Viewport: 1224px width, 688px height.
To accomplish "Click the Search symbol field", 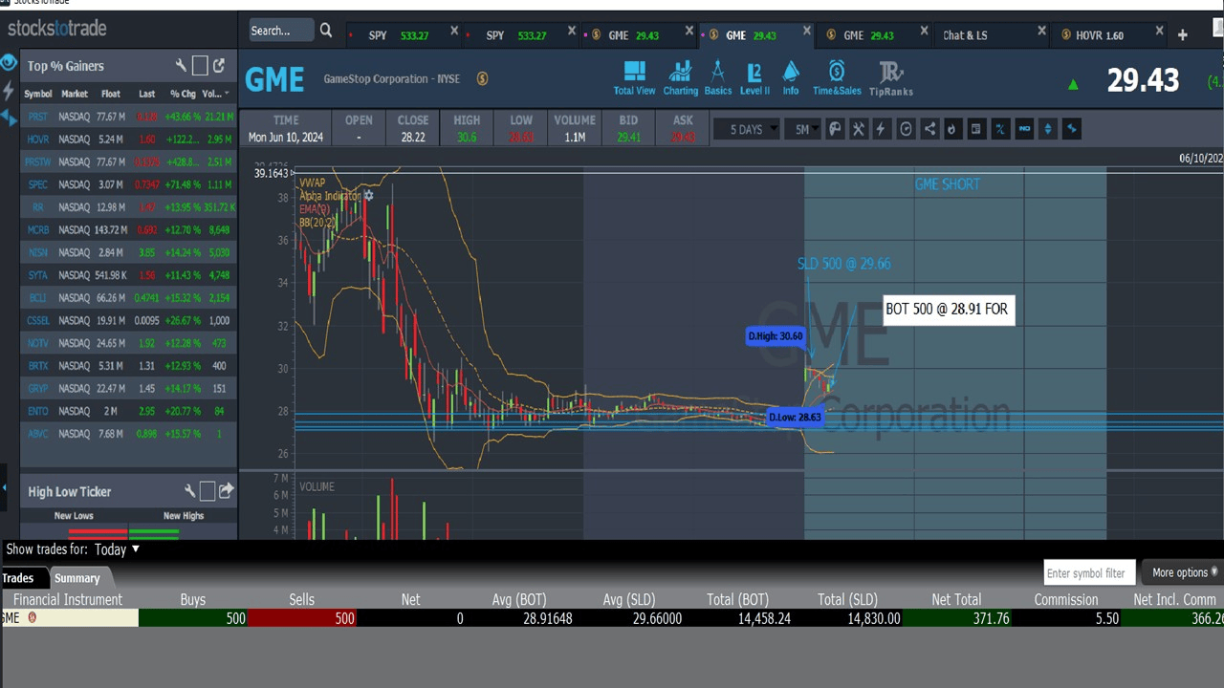I will 280,31.
